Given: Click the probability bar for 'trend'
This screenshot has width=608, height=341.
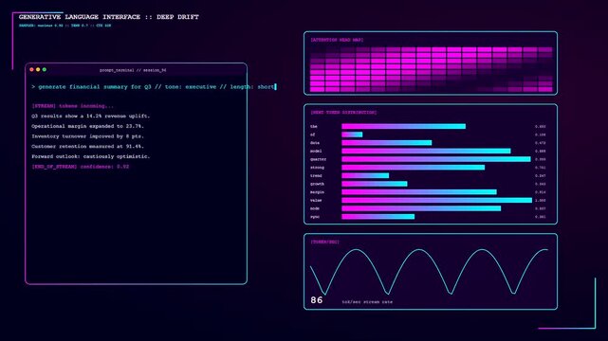Looking at the screenshot, I should pyautogui.click(x=365, y=175).
